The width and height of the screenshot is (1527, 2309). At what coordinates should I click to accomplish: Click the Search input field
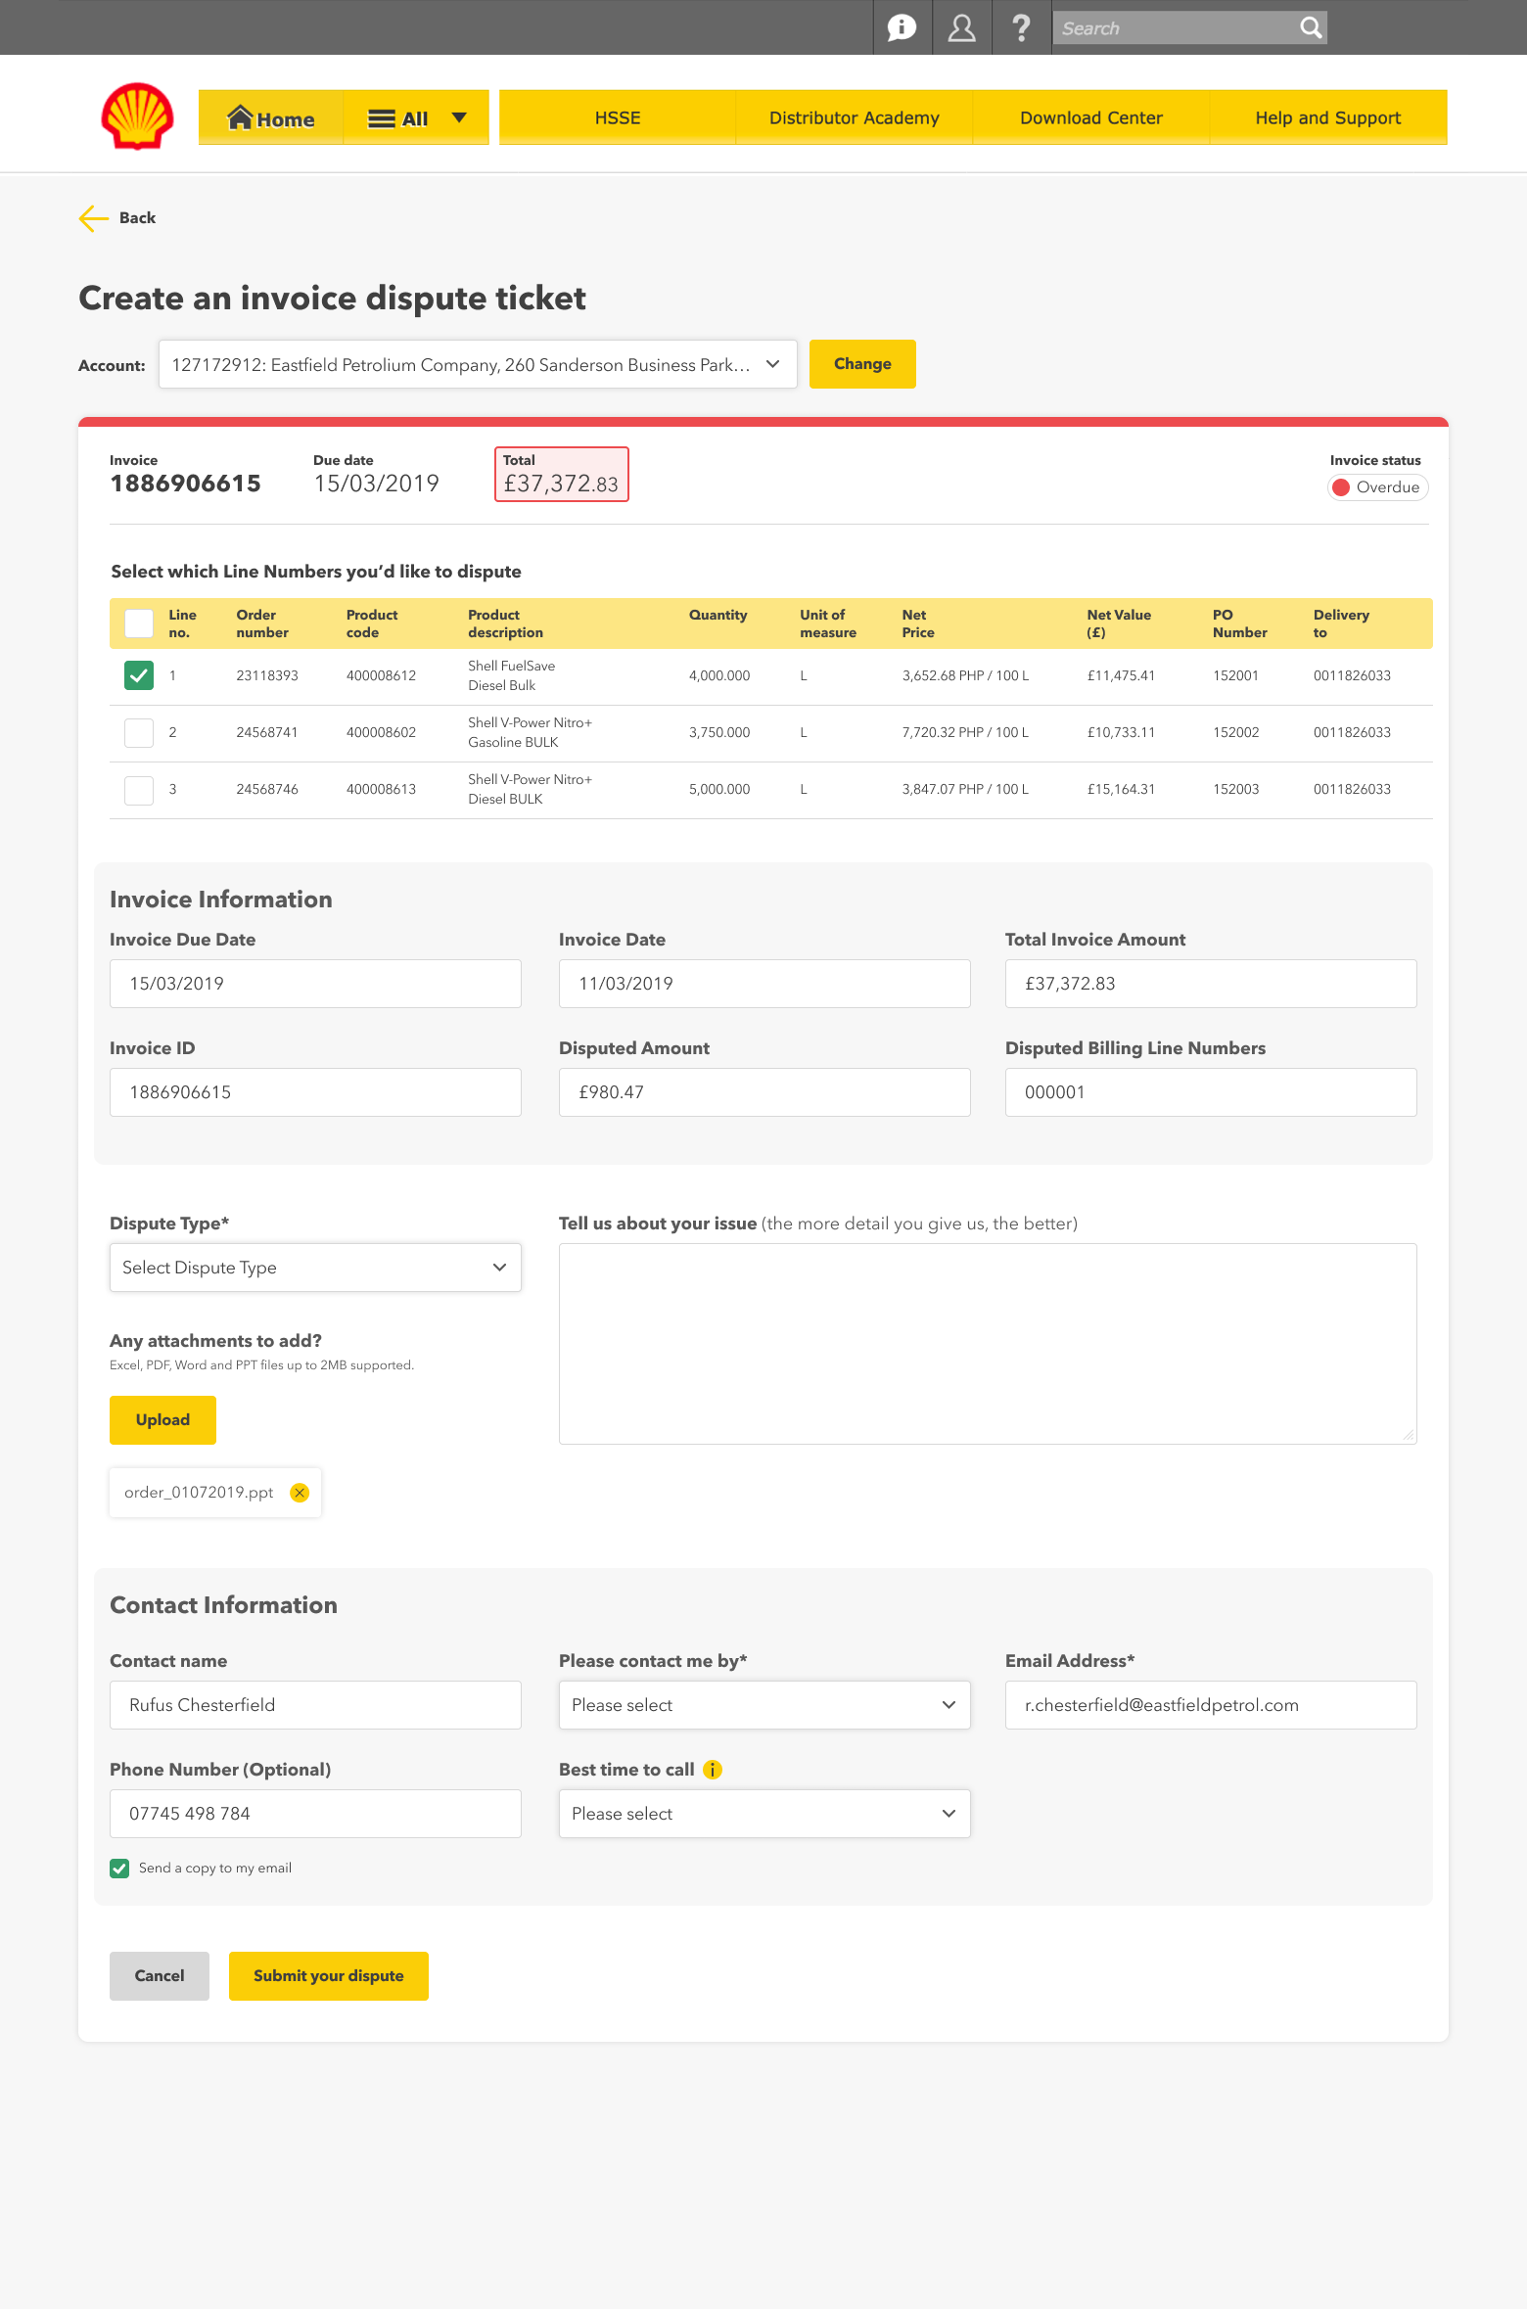(1175, 27)
